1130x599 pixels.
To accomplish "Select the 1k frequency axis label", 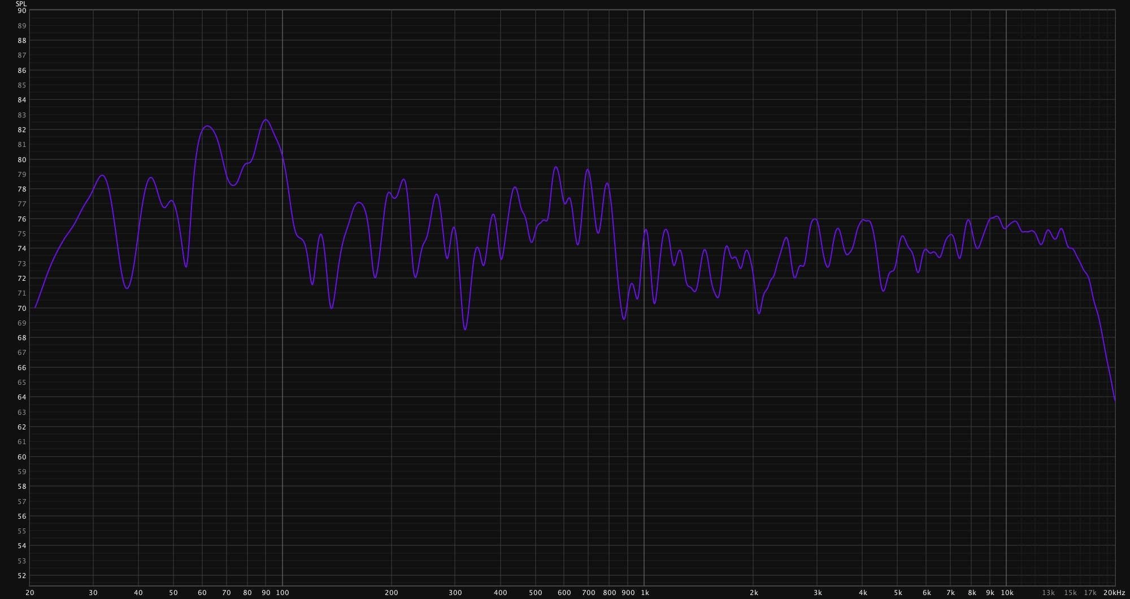I will coord(645,593).
